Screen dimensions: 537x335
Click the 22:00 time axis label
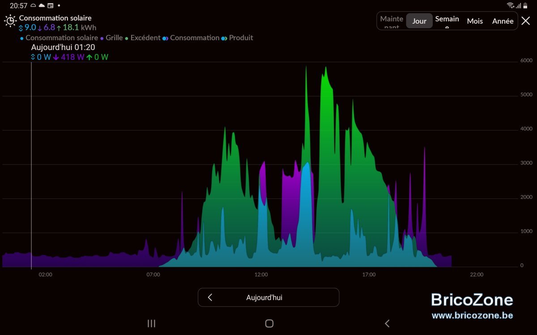(477, 275)
